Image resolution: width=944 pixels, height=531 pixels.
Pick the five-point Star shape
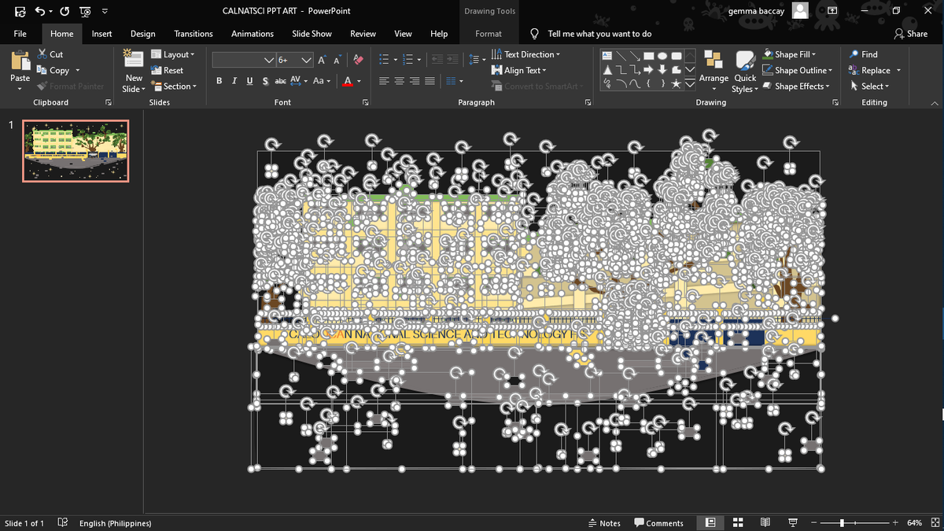point(677,83)
